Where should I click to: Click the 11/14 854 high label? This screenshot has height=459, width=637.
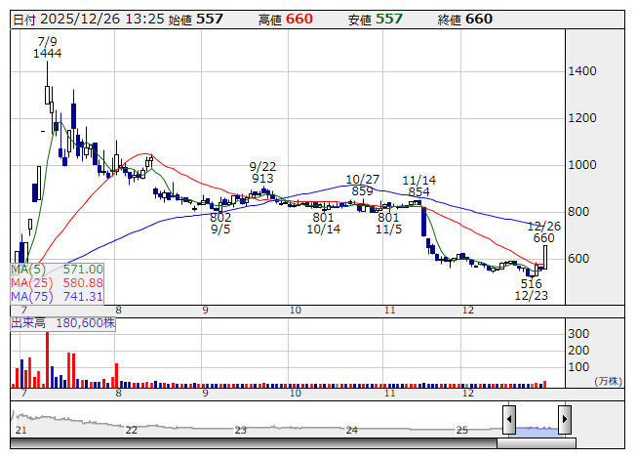coord(419,186)
